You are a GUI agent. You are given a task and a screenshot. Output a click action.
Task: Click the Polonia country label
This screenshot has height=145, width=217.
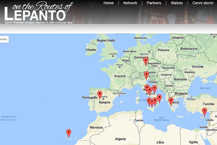(x=164, y=50)
